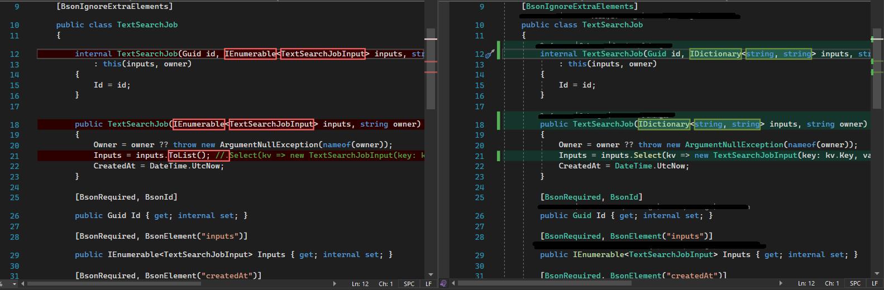Click highlighted 'string, string' on right line 18
This screenshot has width=884, height=290.
click(x=727, y=124)
